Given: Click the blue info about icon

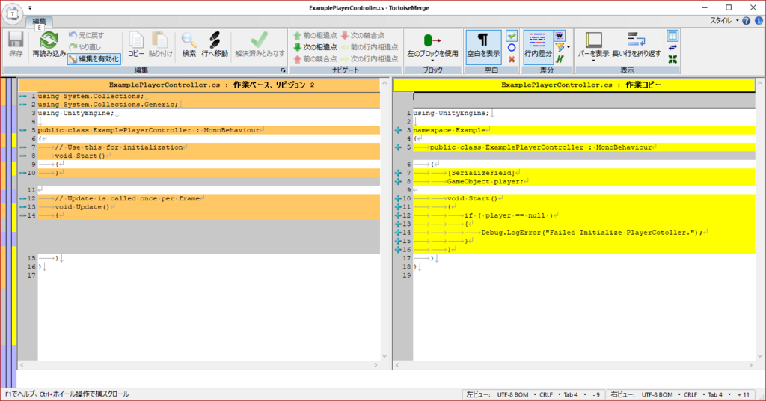Looking at the screenshot, I should (x=759, y=20).
